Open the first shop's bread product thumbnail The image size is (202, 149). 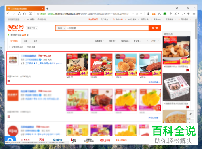click(x=126, y=65)
